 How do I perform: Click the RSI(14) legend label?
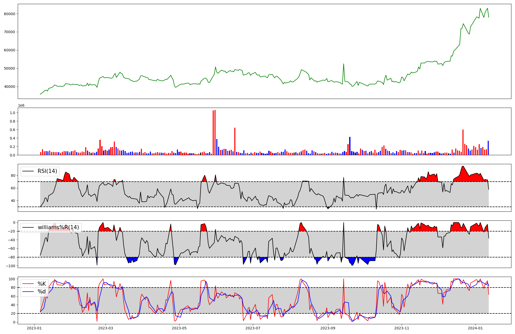point(47,171)
